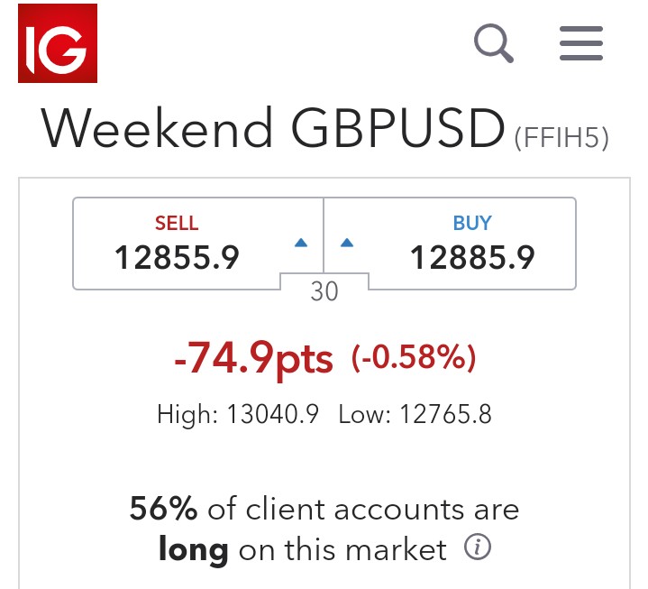This screenshot has width=648, height=589.
Task: Click the red SELL label
Action: (177, 223)
